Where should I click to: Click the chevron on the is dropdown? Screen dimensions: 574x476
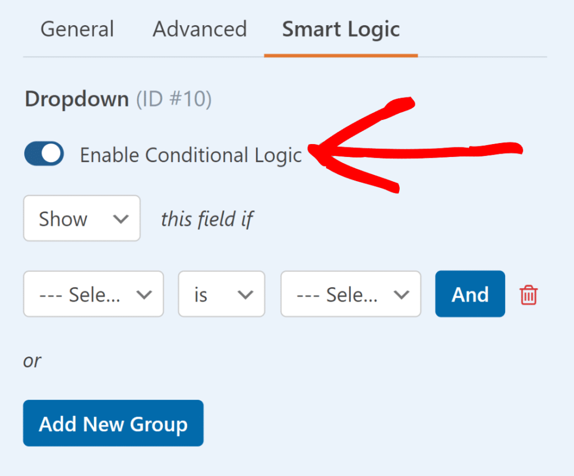pos(245,294)
